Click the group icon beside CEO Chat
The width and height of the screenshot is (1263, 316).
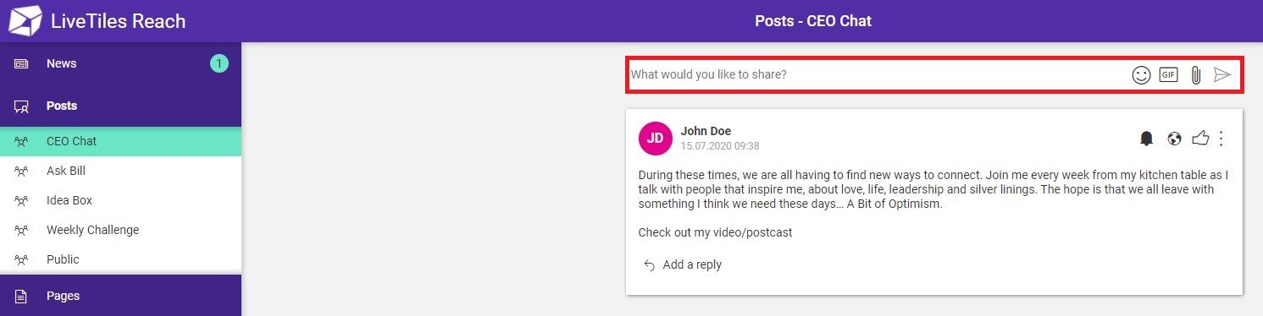(x=22, y=142)
